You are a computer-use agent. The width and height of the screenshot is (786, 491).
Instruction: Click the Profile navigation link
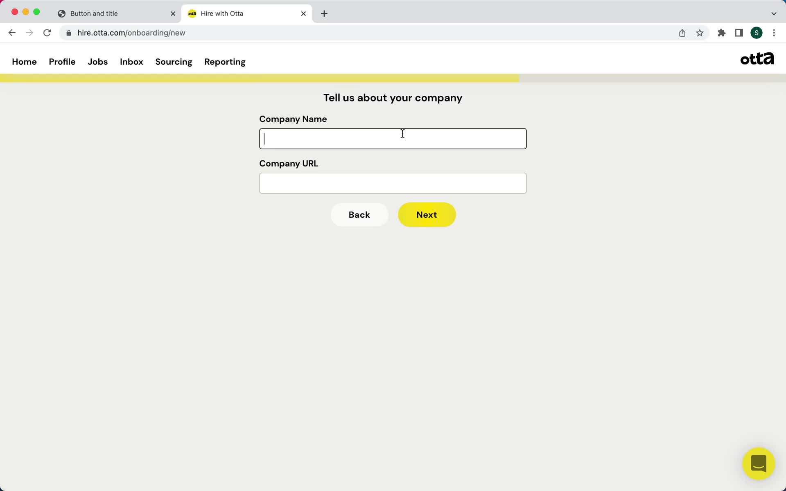[x=62, y=61]
